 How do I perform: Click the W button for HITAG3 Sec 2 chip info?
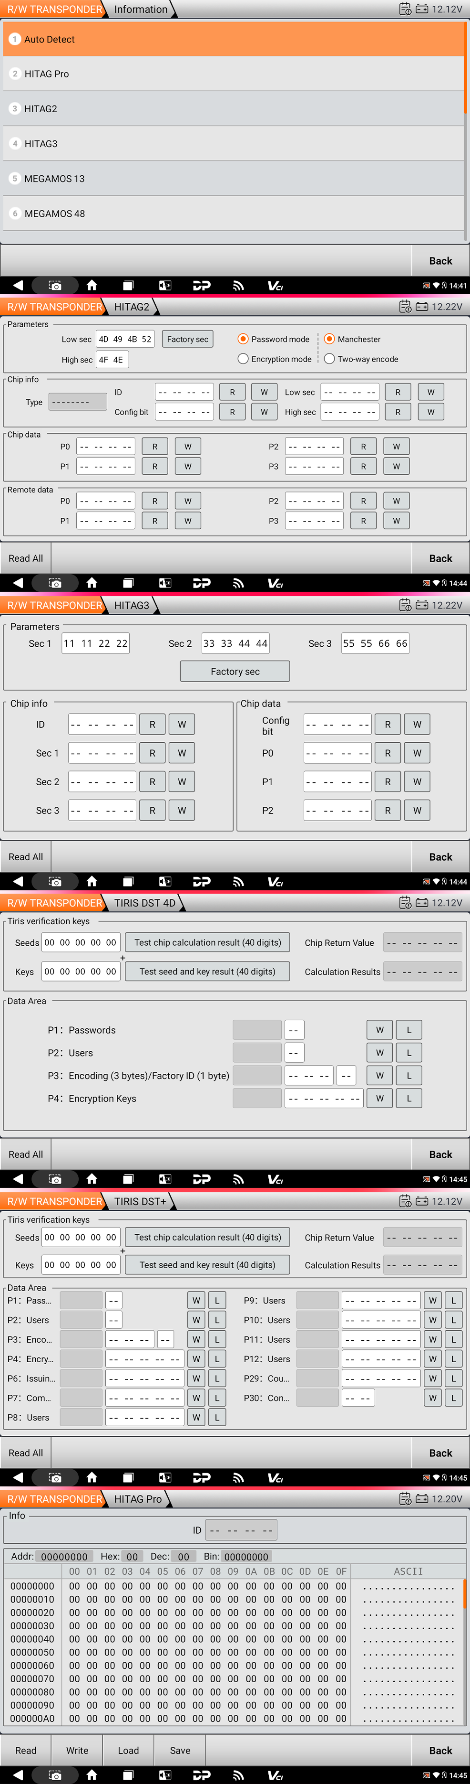click(x=182, y=782)
